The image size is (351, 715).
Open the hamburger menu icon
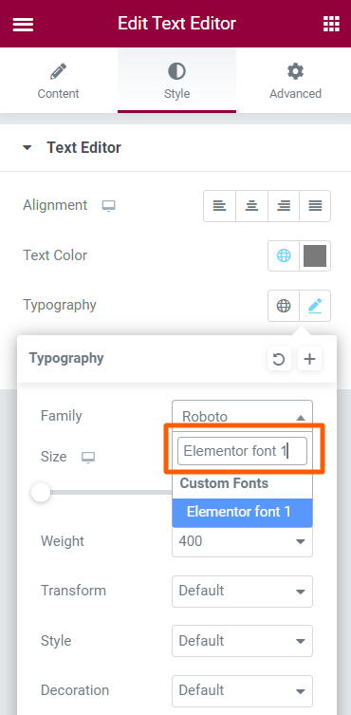click(23, 24)
